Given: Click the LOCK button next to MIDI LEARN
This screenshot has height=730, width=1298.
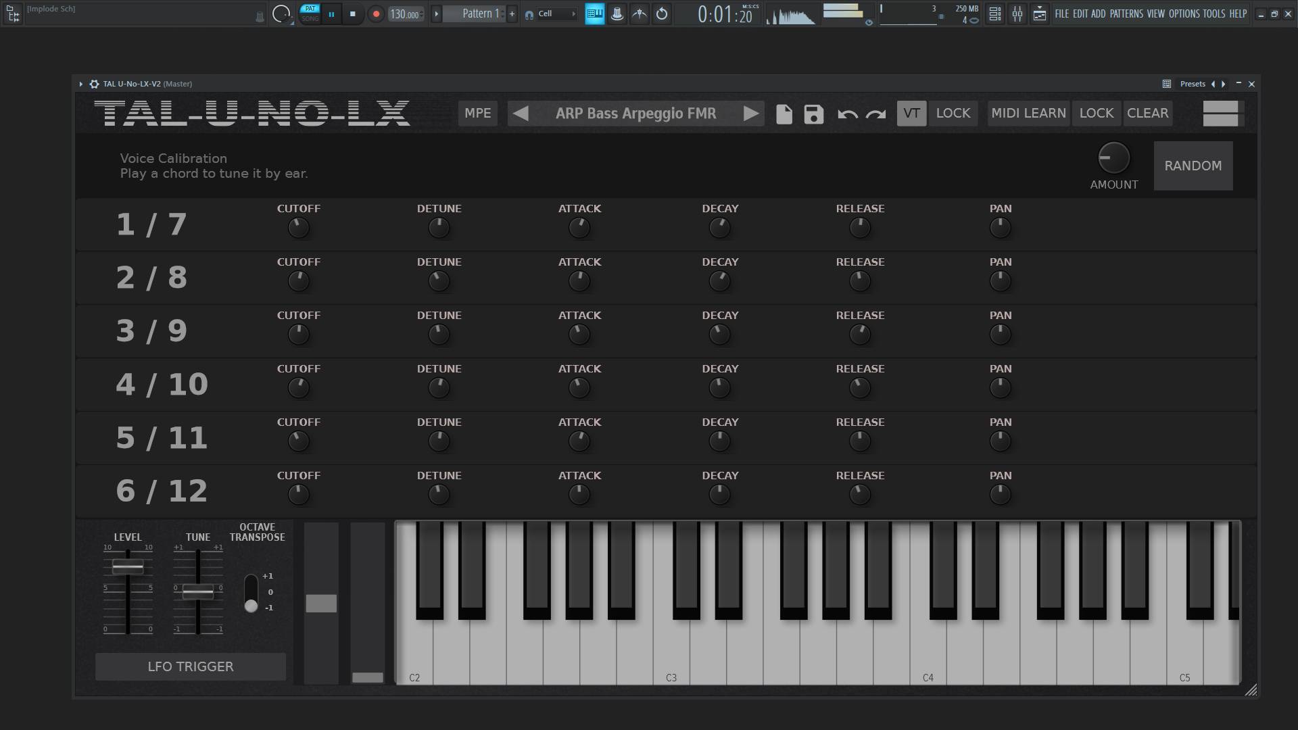Looking at the screenshot, I should click(x=1096, y=114).
